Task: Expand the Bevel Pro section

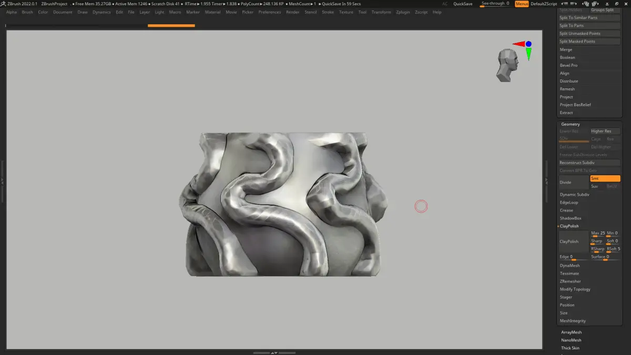Action: (x=568, y=65)
